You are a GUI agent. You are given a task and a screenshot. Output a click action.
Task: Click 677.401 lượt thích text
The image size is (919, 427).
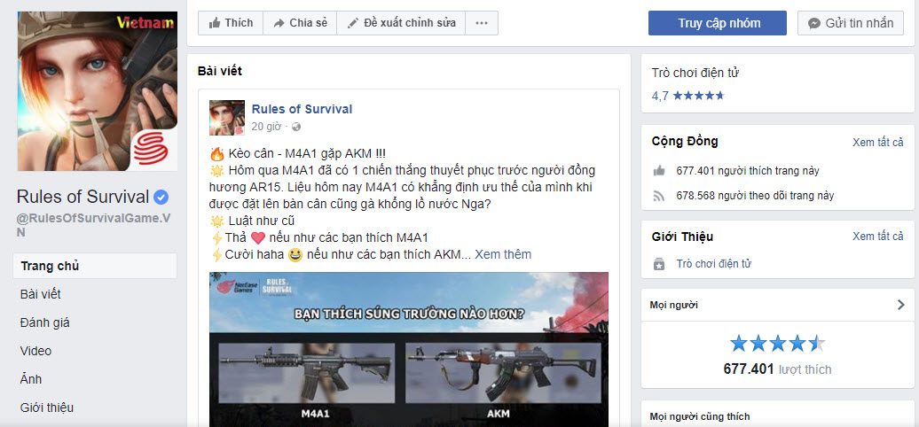click(777, 369)
